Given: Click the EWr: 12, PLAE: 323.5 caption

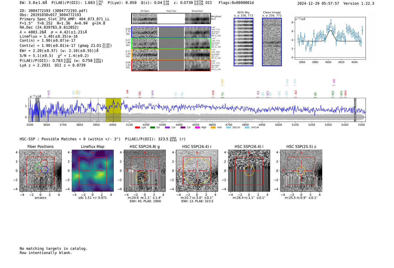Looking at the screenshot, I should click(197, 201).
